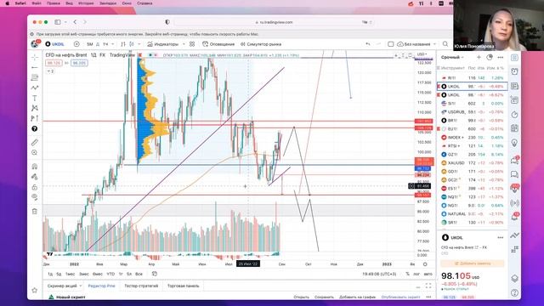Open watchlist more options three dots
Screen dimensions: 544x306
coord(501,57)
